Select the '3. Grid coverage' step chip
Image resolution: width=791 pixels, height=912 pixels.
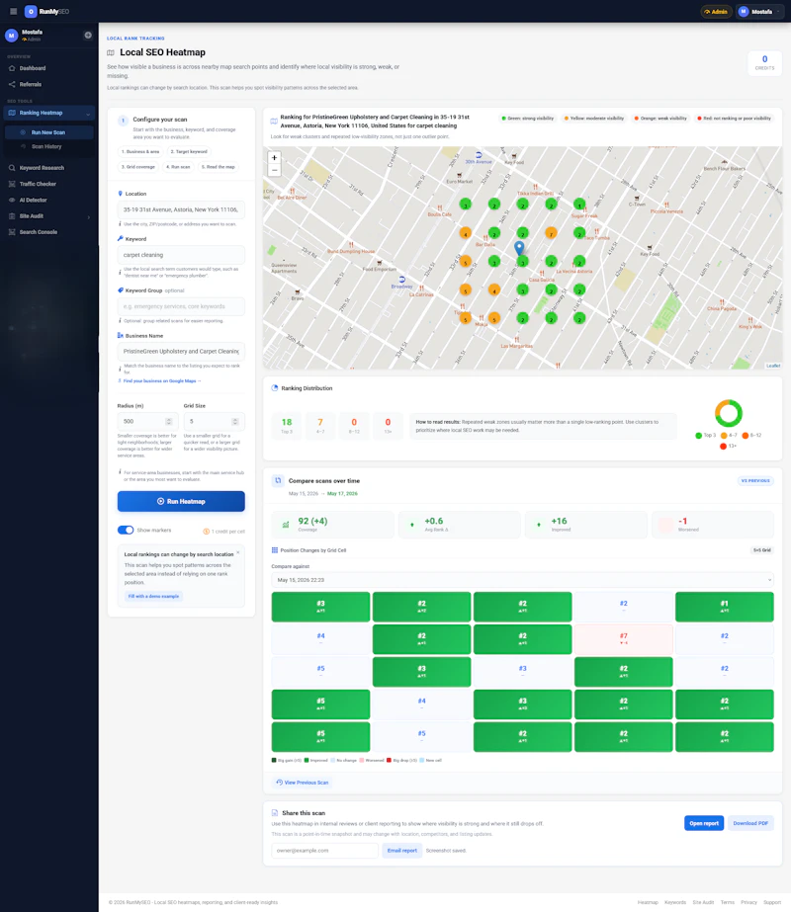pyautogui.click(x=138, y=167)
